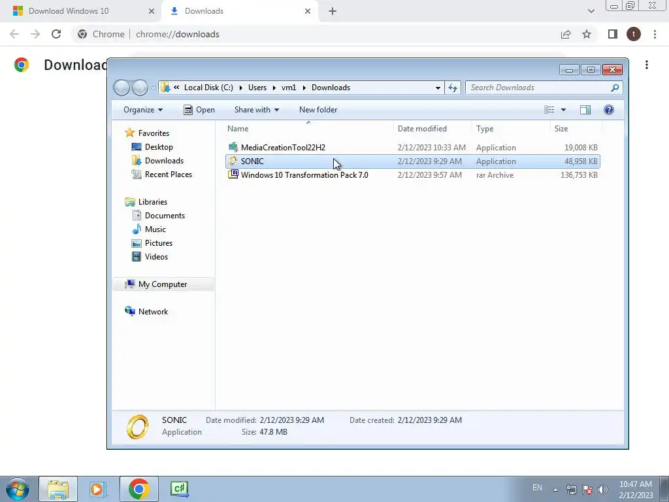Select the Windows 10 Transformation Pack rar icon
The width and height of the screenshot is (669, 502).
(x=233, y=174)
